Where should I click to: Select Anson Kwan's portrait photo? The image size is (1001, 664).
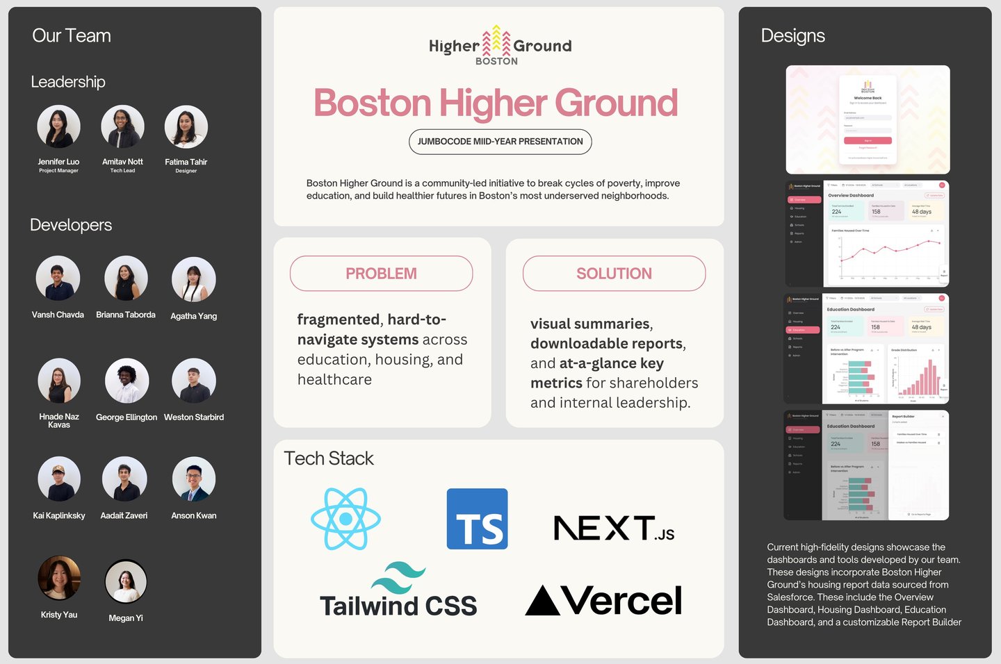click(x=194, y=479)
